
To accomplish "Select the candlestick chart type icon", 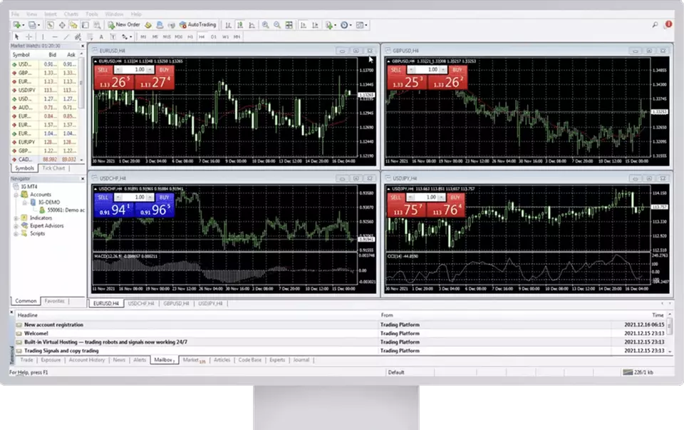I will [240, 24].
